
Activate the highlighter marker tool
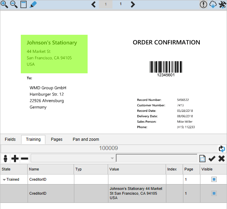[33, 4]
